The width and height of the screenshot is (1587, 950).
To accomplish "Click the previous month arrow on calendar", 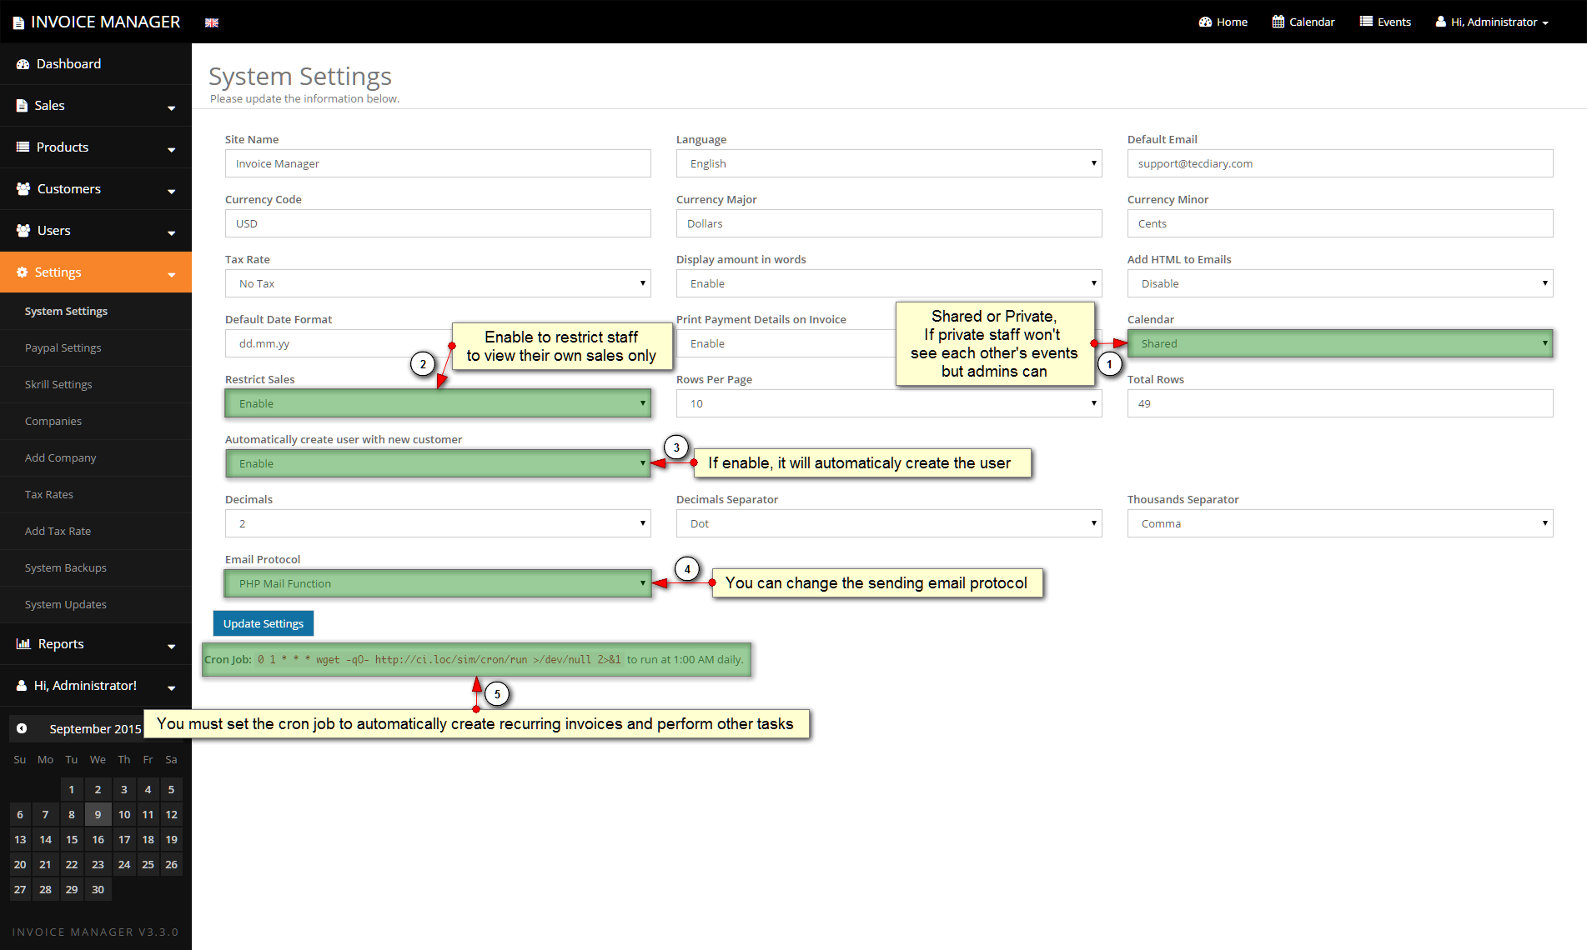I will click(x=22, y=728).
